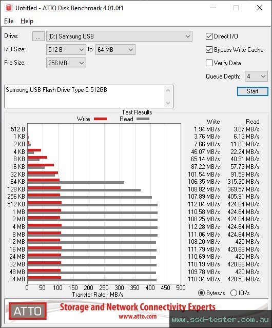Click the Read column header in results
The height and width of the screenshot is (328, 272).
pyautogui.click(x=252, y=122)
